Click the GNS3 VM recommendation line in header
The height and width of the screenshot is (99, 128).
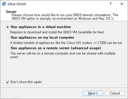tap(63, 18)
